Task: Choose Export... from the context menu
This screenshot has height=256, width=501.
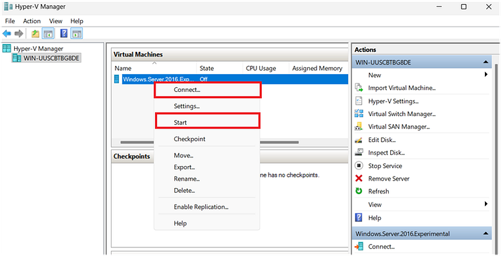Action: [x=206, y=167]
